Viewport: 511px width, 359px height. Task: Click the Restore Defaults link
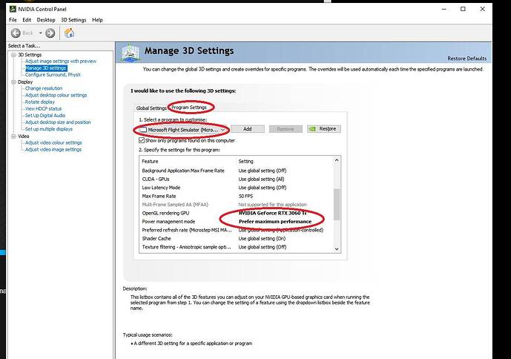[467, 59]
